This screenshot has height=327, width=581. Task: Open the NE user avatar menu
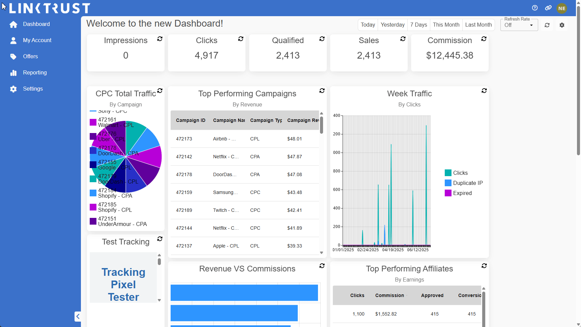(562, 8)
